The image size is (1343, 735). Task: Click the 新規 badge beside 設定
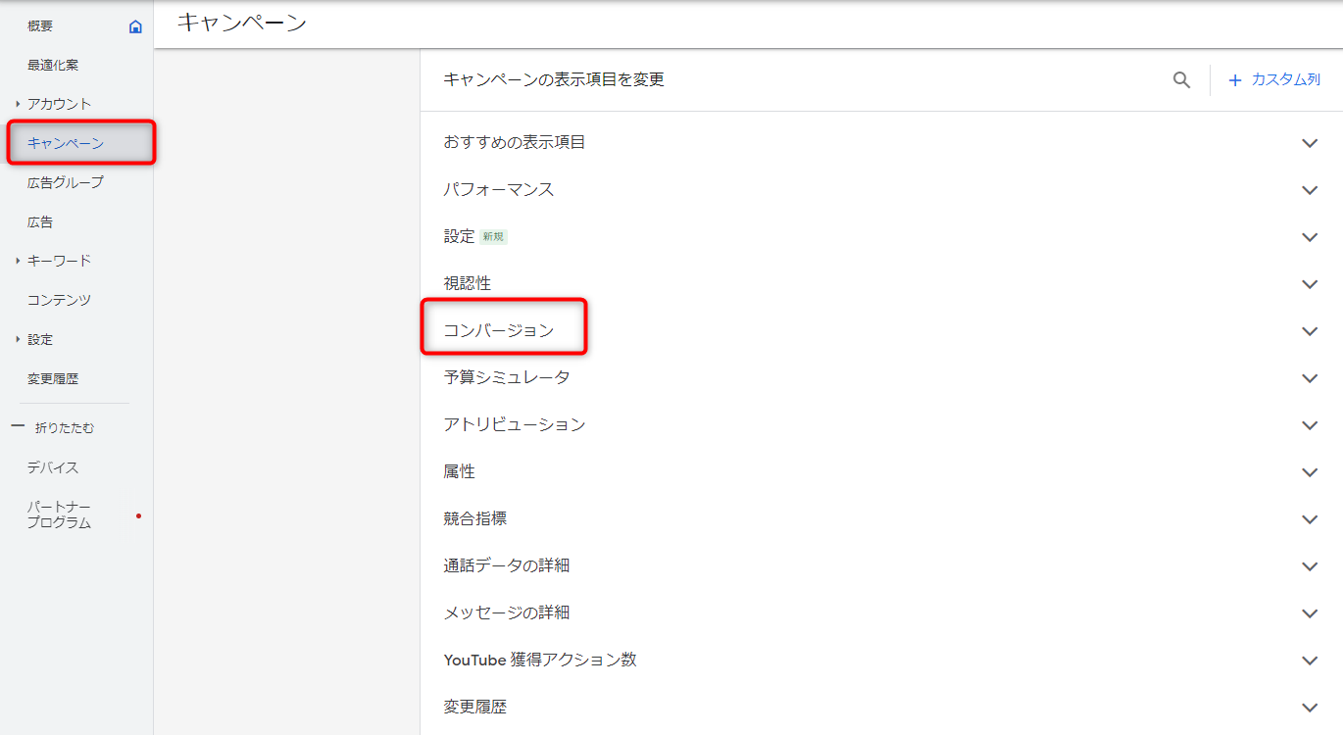pyautogui.click(x=494, y=237)
